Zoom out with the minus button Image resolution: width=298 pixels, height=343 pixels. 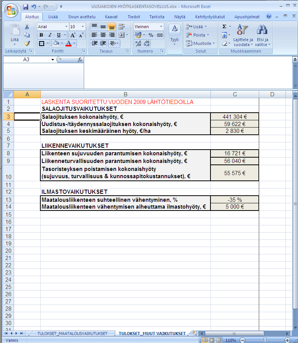[242, 340]
